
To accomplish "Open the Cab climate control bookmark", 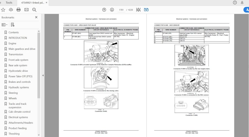I will [x=19, y=112].
